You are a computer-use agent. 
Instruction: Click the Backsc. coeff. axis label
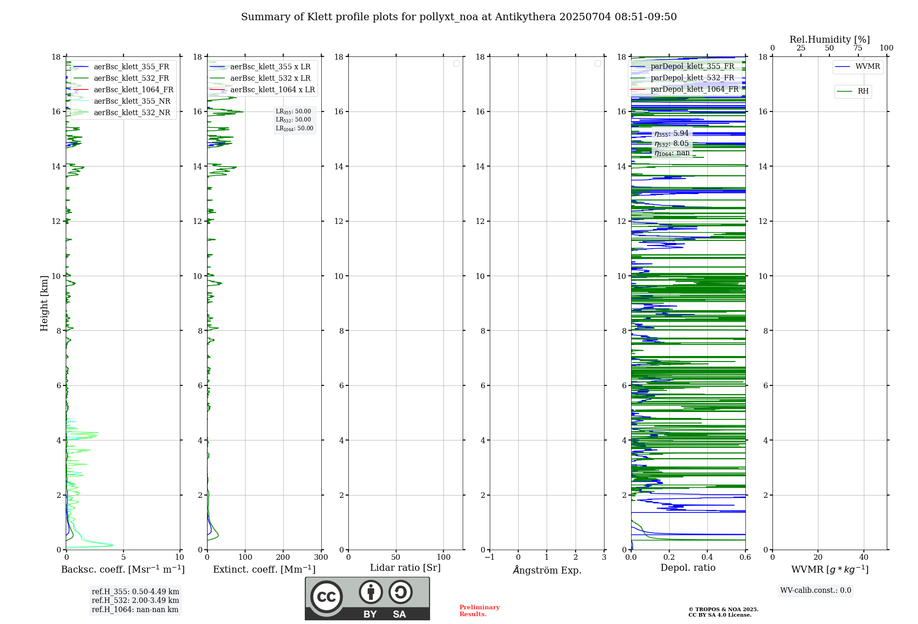(x=123, y=569)
